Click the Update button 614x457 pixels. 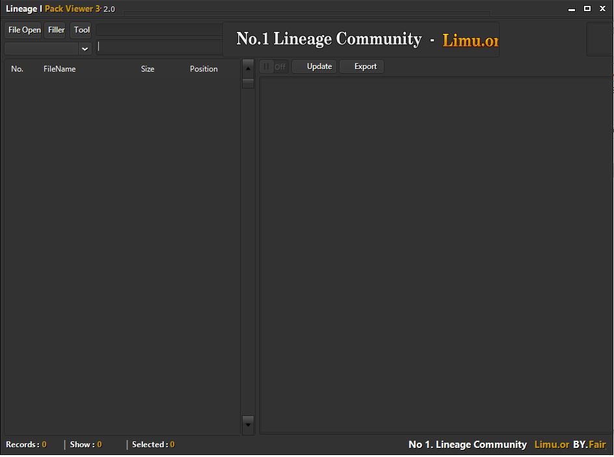[x=314, y=66]
